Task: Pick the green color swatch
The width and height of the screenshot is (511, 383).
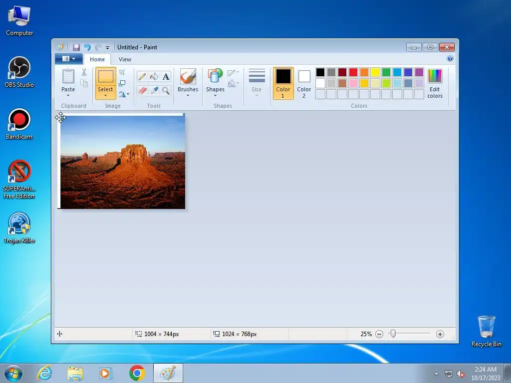Action: pos(386,72)
